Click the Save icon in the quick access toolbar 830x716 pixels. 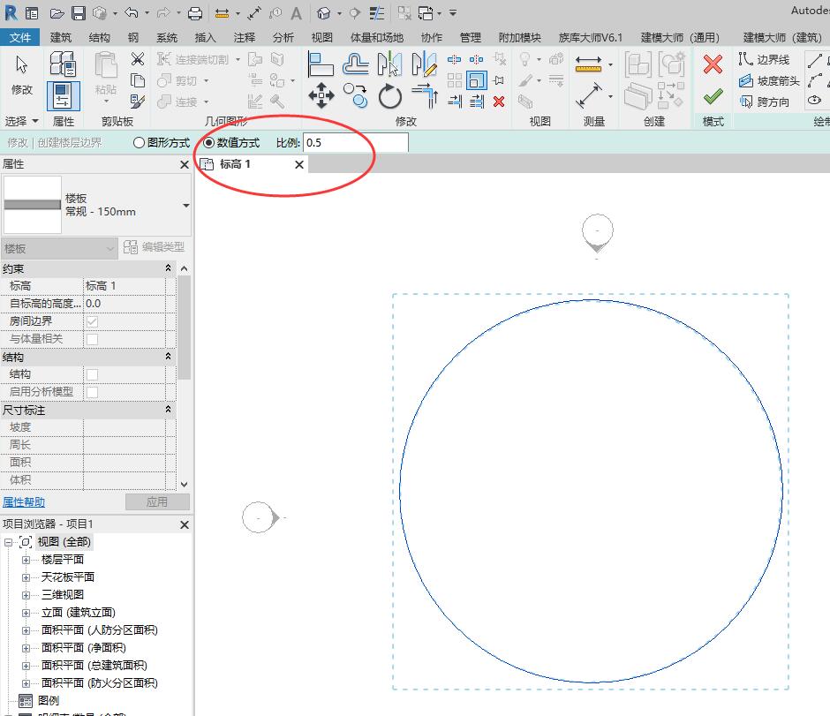(x=78, y=13)
